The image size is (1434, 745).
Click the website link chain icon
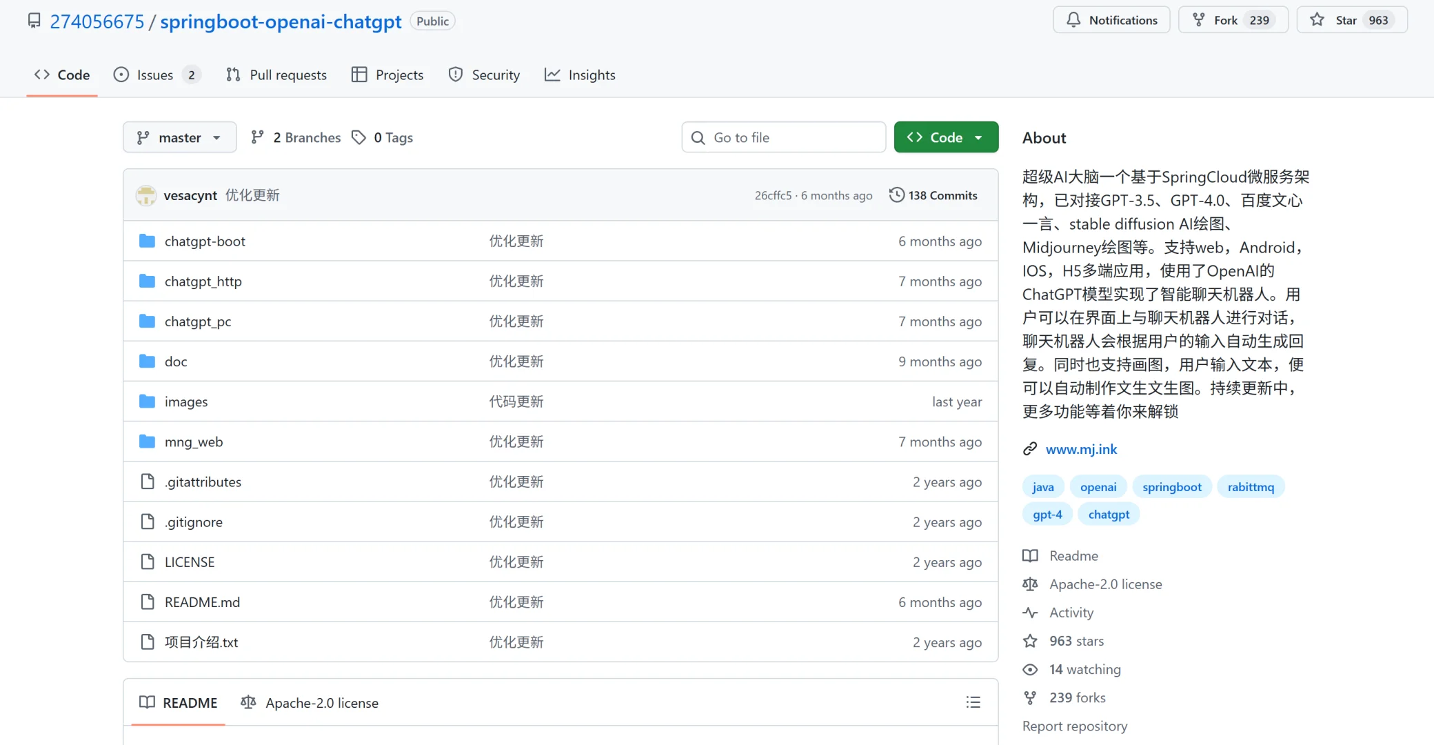tap(1030, 449)
